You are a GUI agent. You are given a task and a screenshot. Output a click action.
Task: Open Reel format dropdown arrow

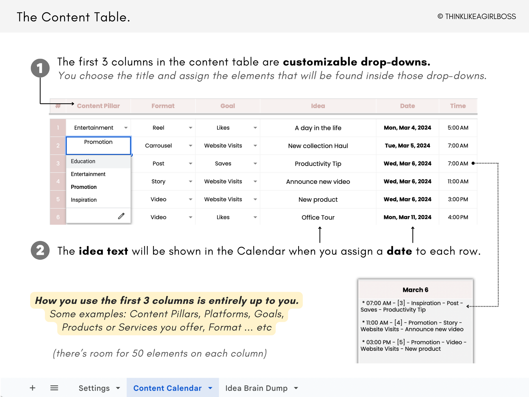click(191, 128)
